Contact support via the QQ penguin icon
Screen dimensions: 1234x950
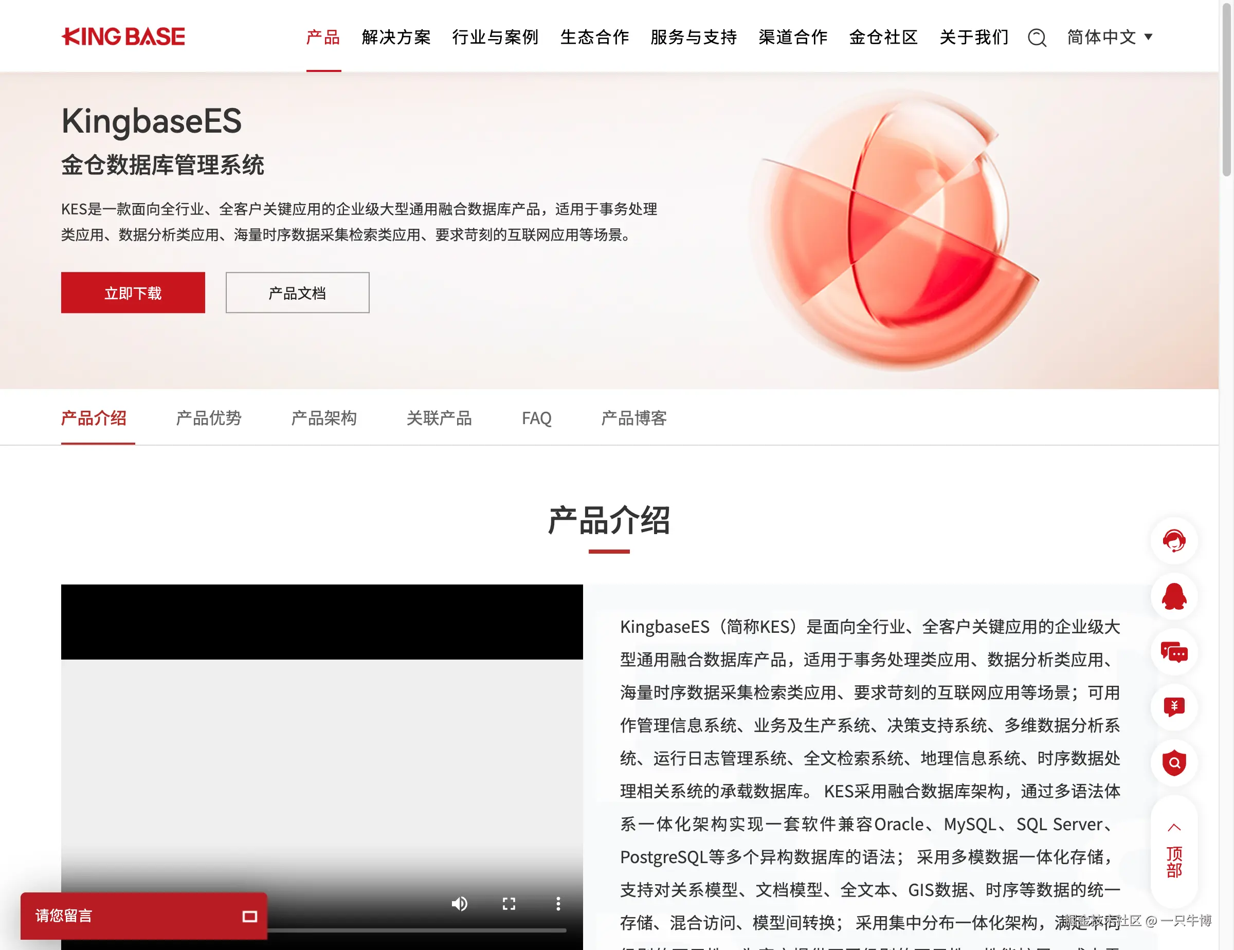(x=1174, y=596)
